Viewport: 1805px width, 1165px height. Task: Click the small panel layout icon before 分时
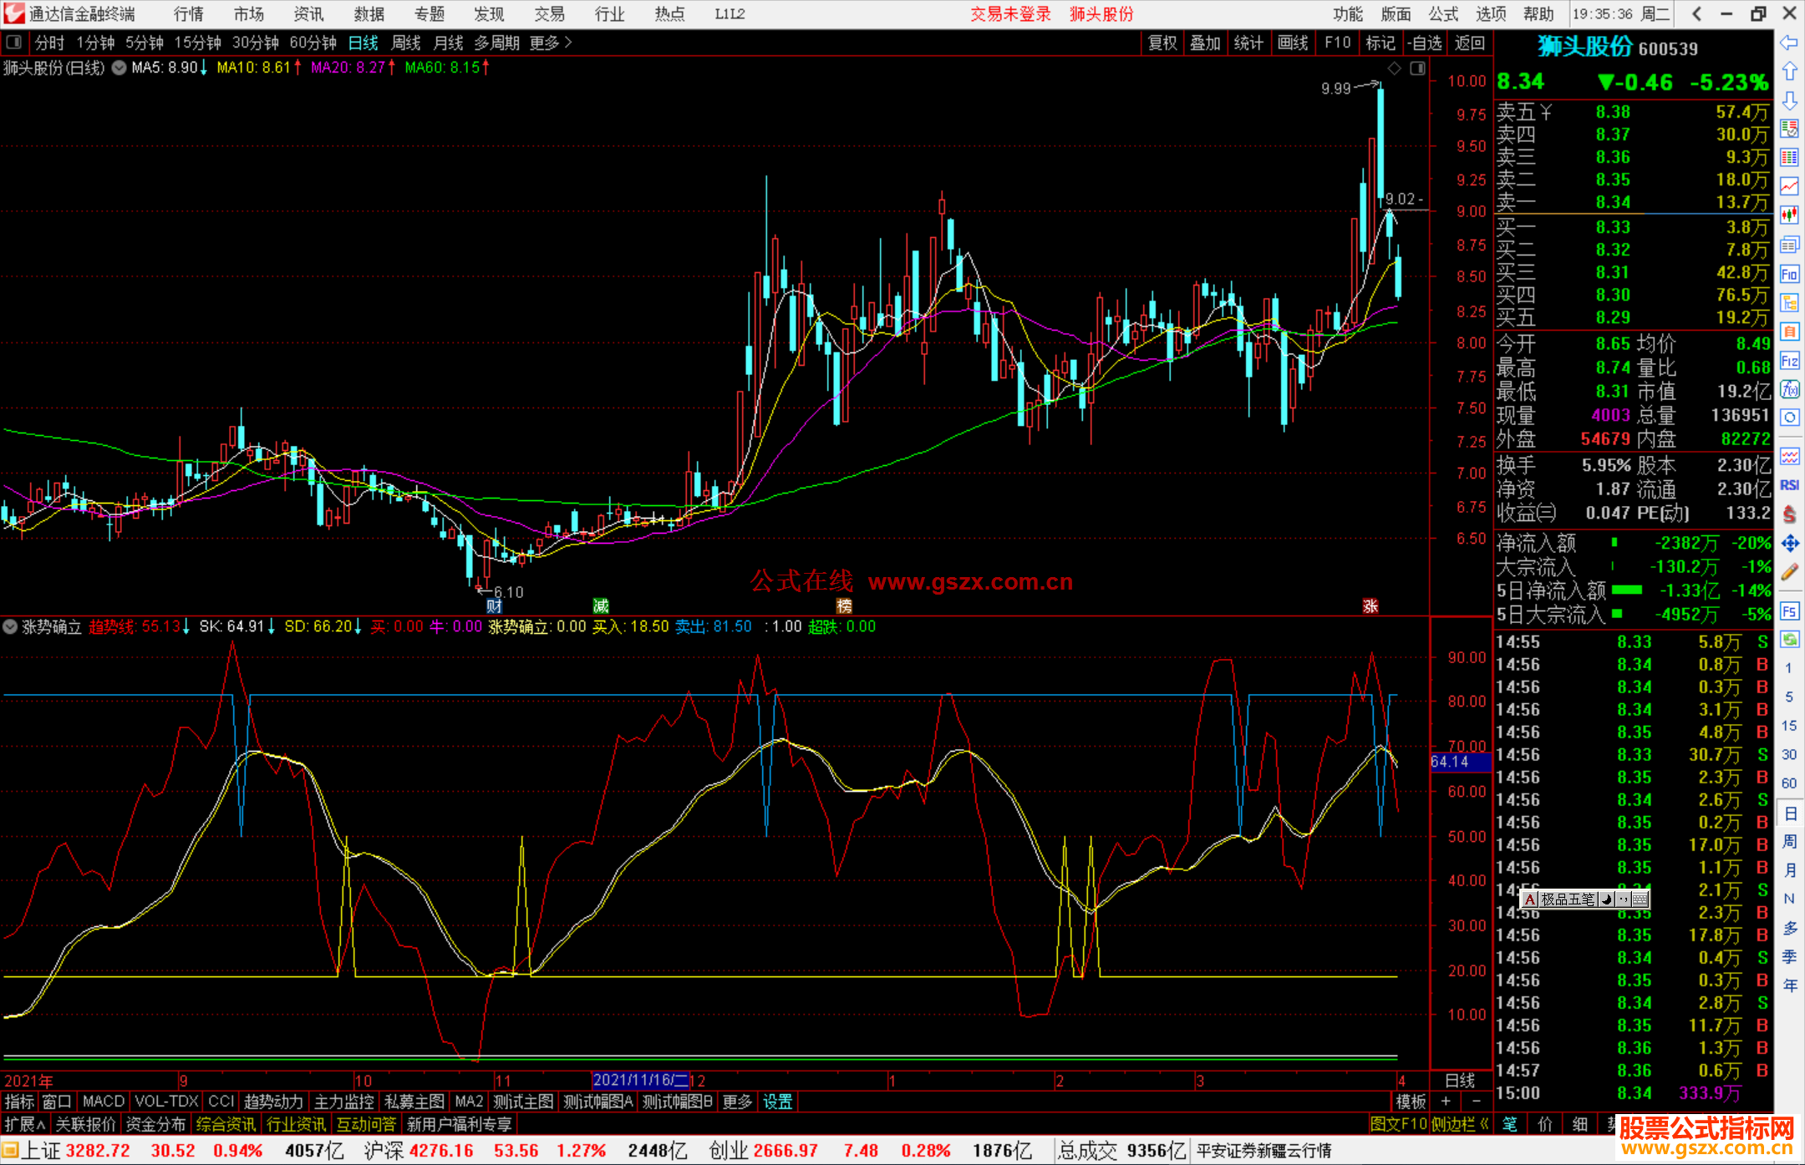14,42
